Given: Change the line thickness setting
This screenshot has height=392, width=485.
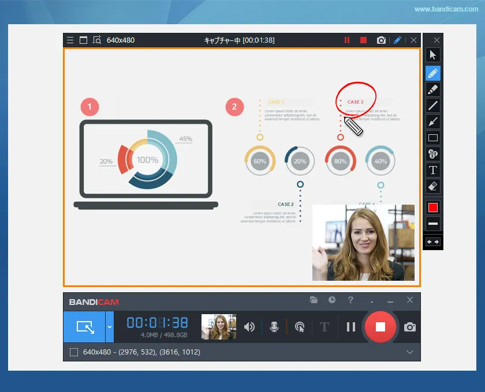Looking at the screenshot, I should click(x=432, y=224).
